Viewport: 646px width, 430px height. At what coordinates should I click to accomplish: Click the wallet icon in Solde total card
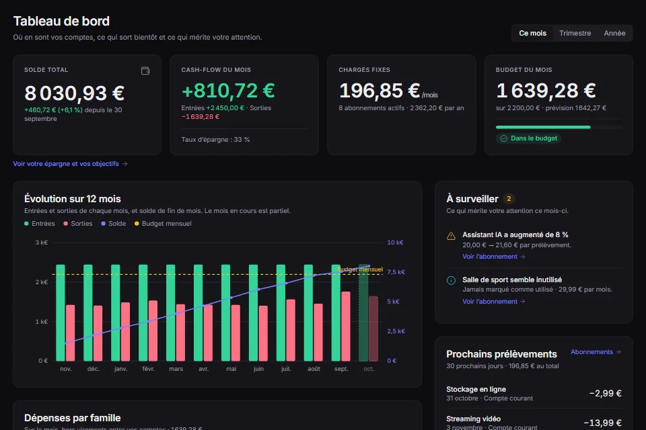145,71
